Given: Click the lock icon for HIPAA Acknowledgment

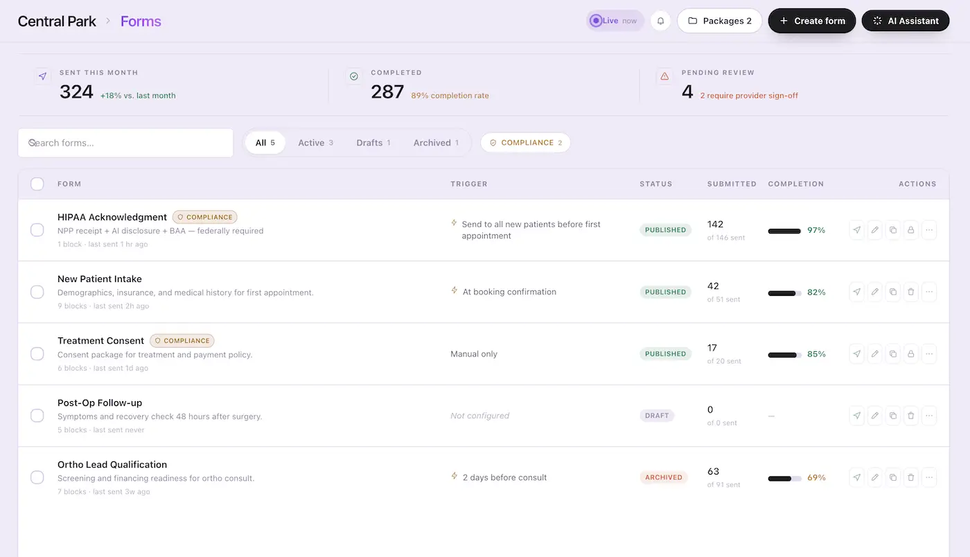Looking at the screenshot, I should coord(911,230).
